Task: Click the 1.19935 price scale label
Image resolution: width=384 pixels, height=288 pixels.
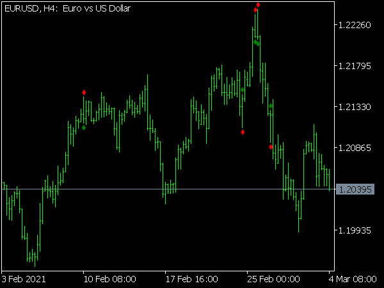Action: 355,230
